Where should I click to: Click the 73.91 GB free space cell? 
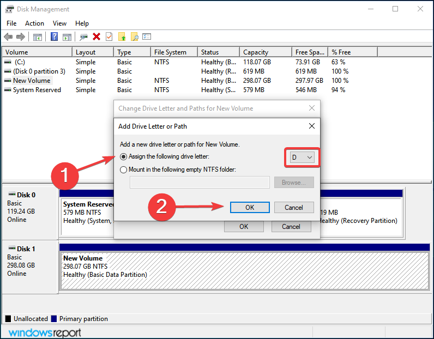(x=308, y=62)
